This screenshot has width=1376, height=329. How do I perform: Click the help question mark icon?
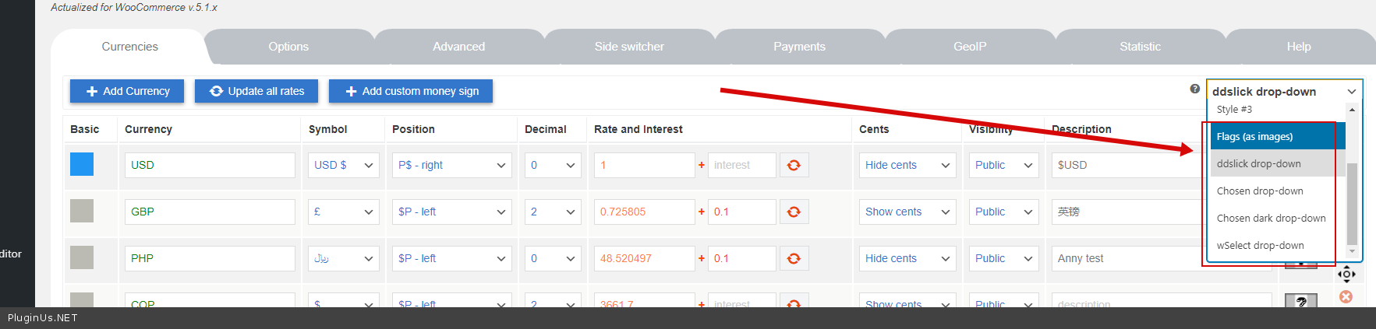(1194, 89)
